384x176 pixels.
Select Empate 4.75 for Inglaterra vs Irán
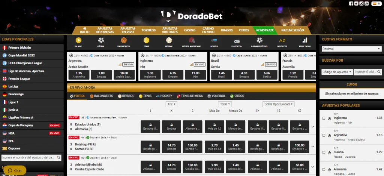172,75
